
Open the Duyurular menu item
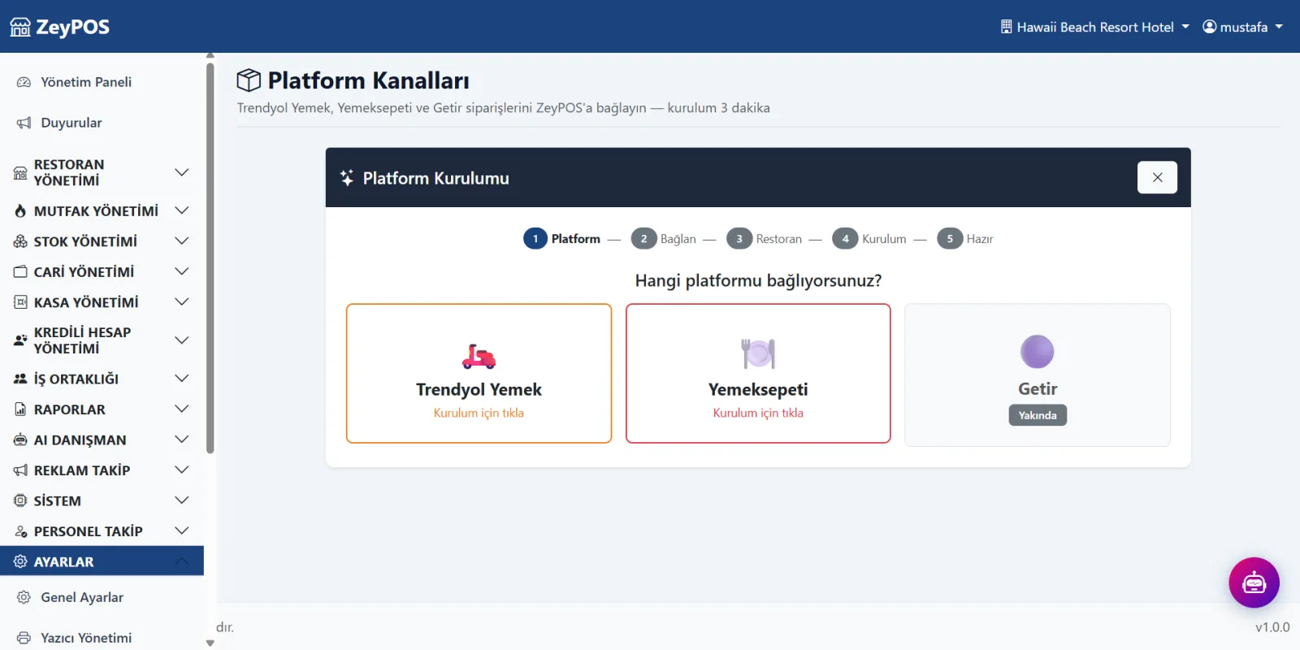(x=102, y=123)
